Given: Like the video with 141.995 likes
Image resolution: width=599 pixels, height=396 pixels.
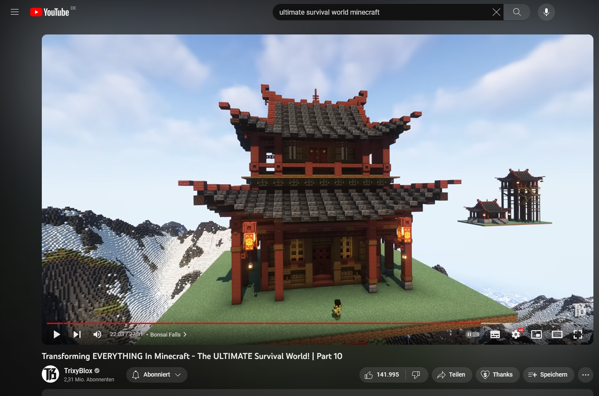Looking at the screenshot, I should [382, 375].
